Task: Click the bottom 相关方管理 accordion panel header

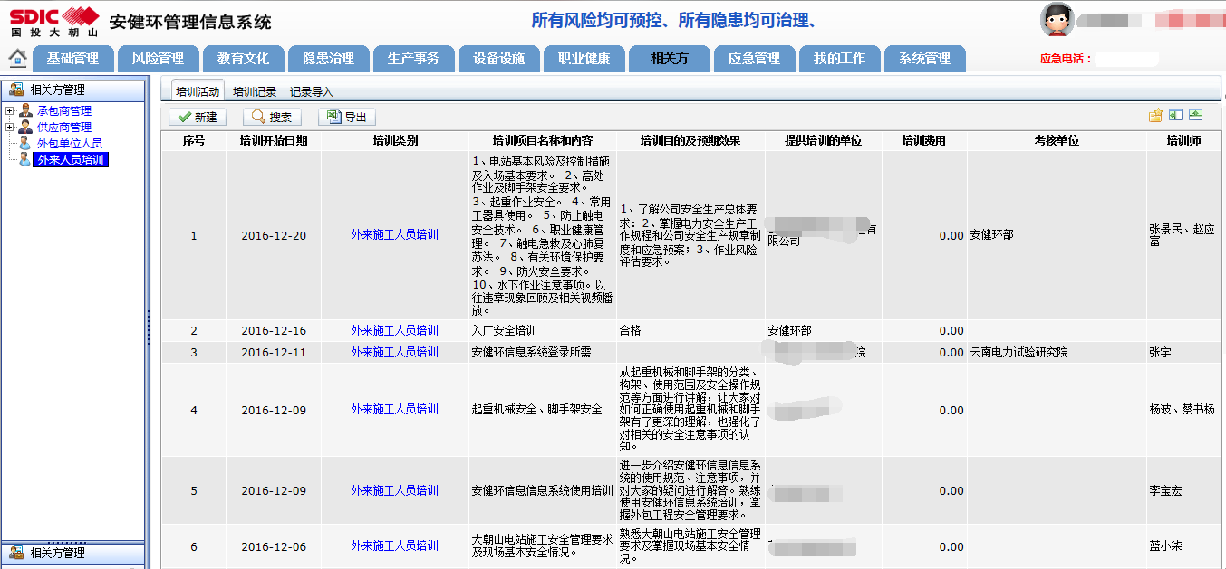Action: (x=72, y=553)
